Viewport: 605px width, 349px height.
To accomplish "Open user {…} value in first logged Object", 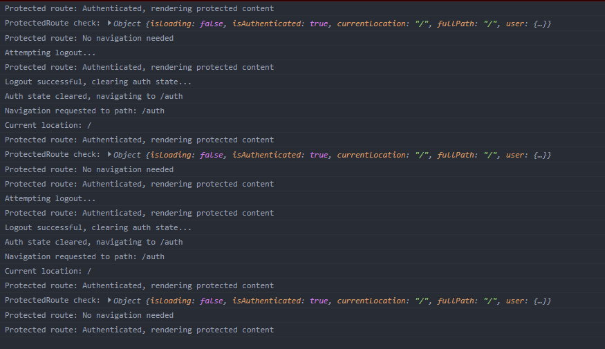I will 542,23.
